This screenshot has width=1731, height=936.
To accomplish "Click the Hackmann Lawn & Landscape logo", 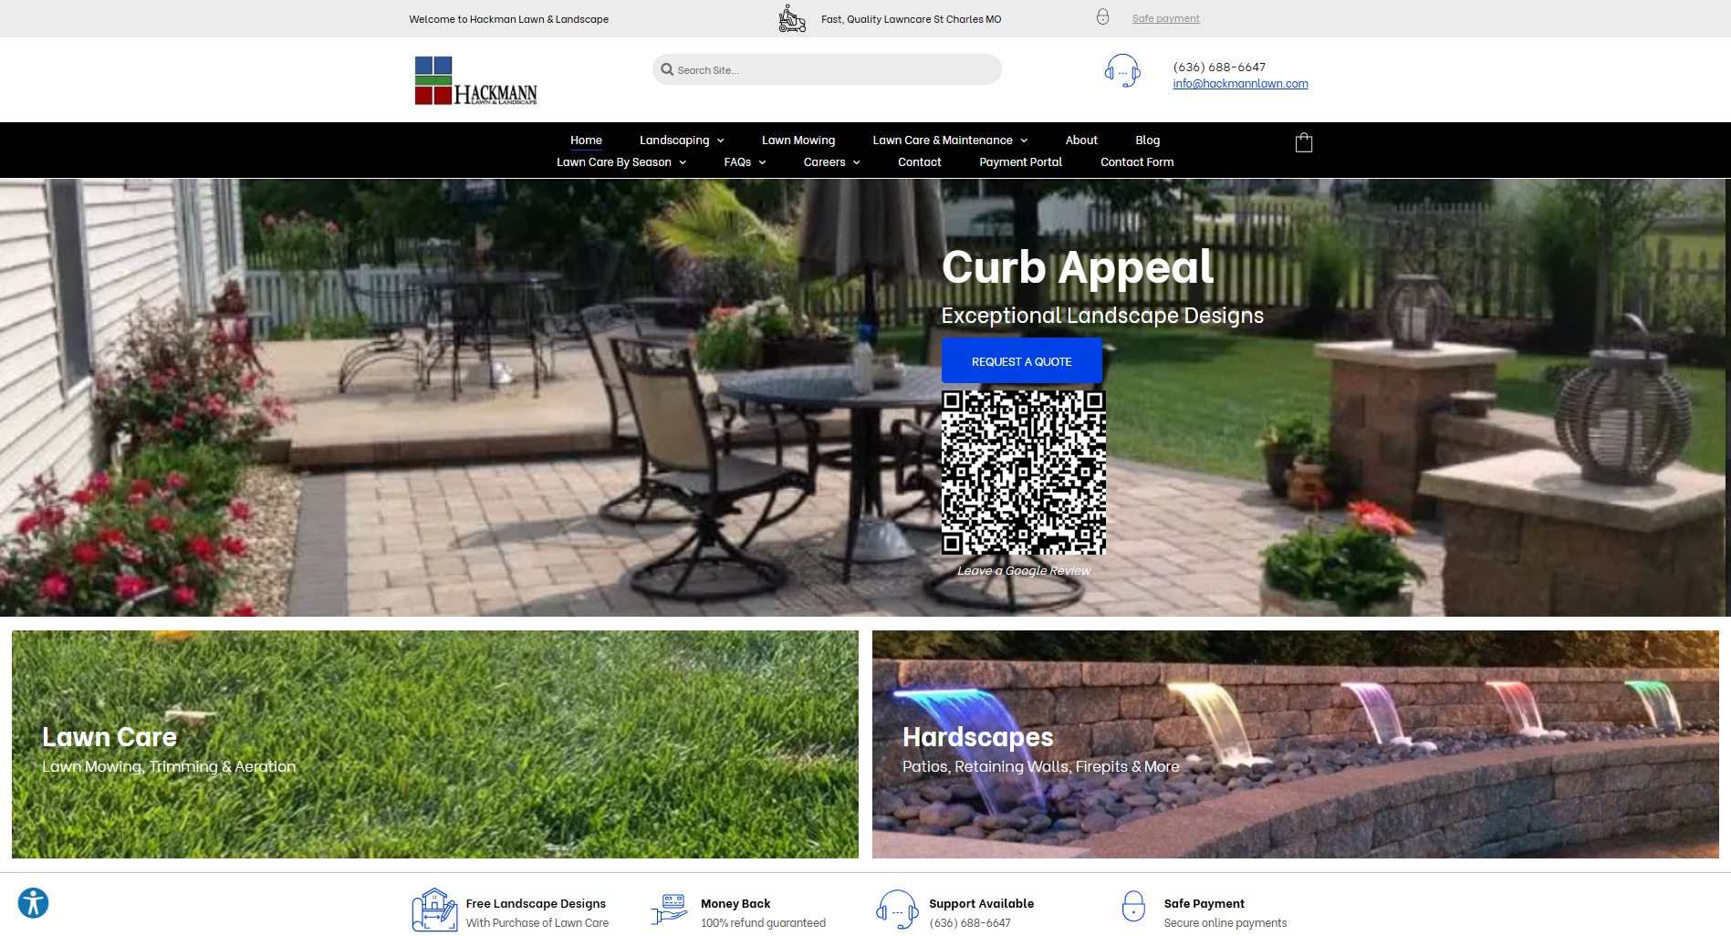I will (x=475, y=81).
